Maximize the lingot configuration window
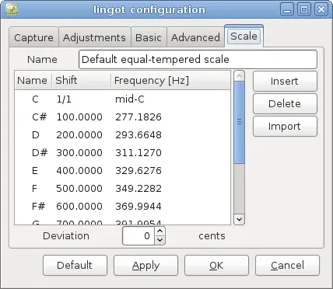The image size is (333, 289). coord(304,10)
